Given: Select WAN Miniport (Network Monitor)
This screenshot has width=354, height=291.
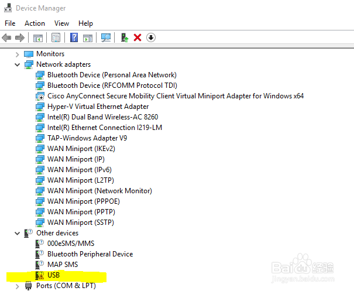Looking at the screenshot, I should 99,191.
